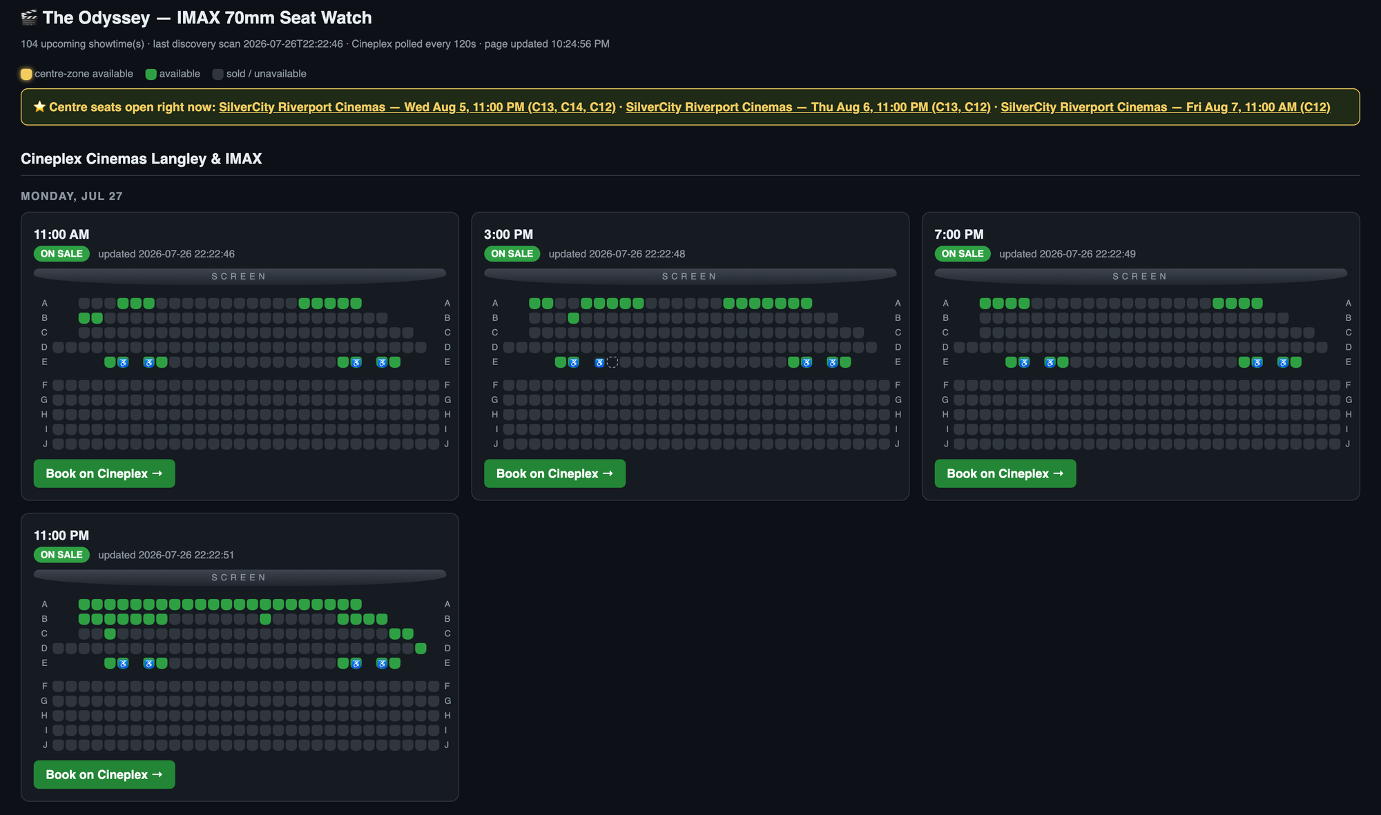The height and width of the screenshot is (815, 1381).
Task: Click the "Cineplex Cinemas Langley & IMAX" heading
Action: click(x=142, y=159)
